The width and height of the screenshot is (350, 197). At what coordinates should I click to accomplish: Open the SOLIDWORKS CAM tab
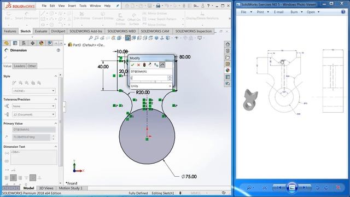[x=155, y=31]
